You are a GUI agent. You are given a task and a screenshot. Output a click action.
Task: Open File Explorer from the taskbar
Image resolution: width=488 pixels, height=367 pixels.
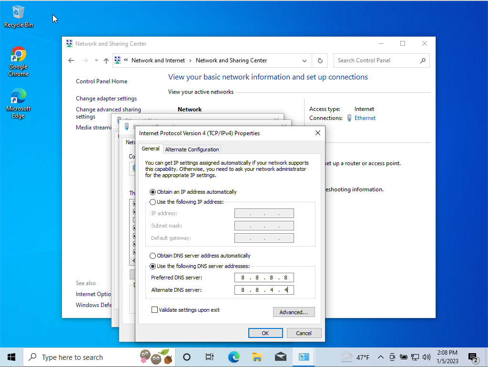tap(257, 357)
